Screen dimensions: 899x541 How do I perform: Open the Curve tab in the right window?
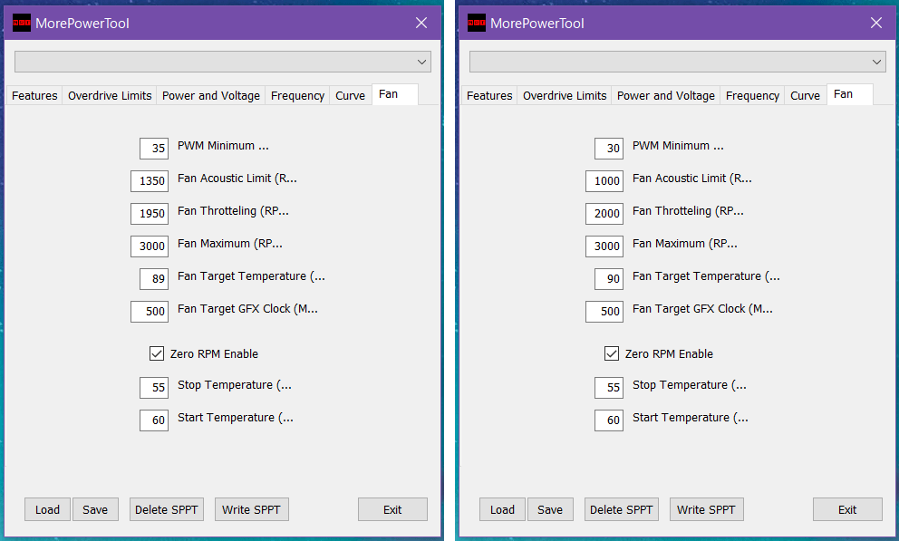[x=805, y=96]
